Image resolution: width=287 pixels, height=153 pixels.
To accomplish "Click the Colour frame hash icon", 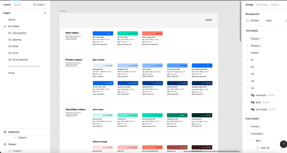I will (x=5, y=144).
